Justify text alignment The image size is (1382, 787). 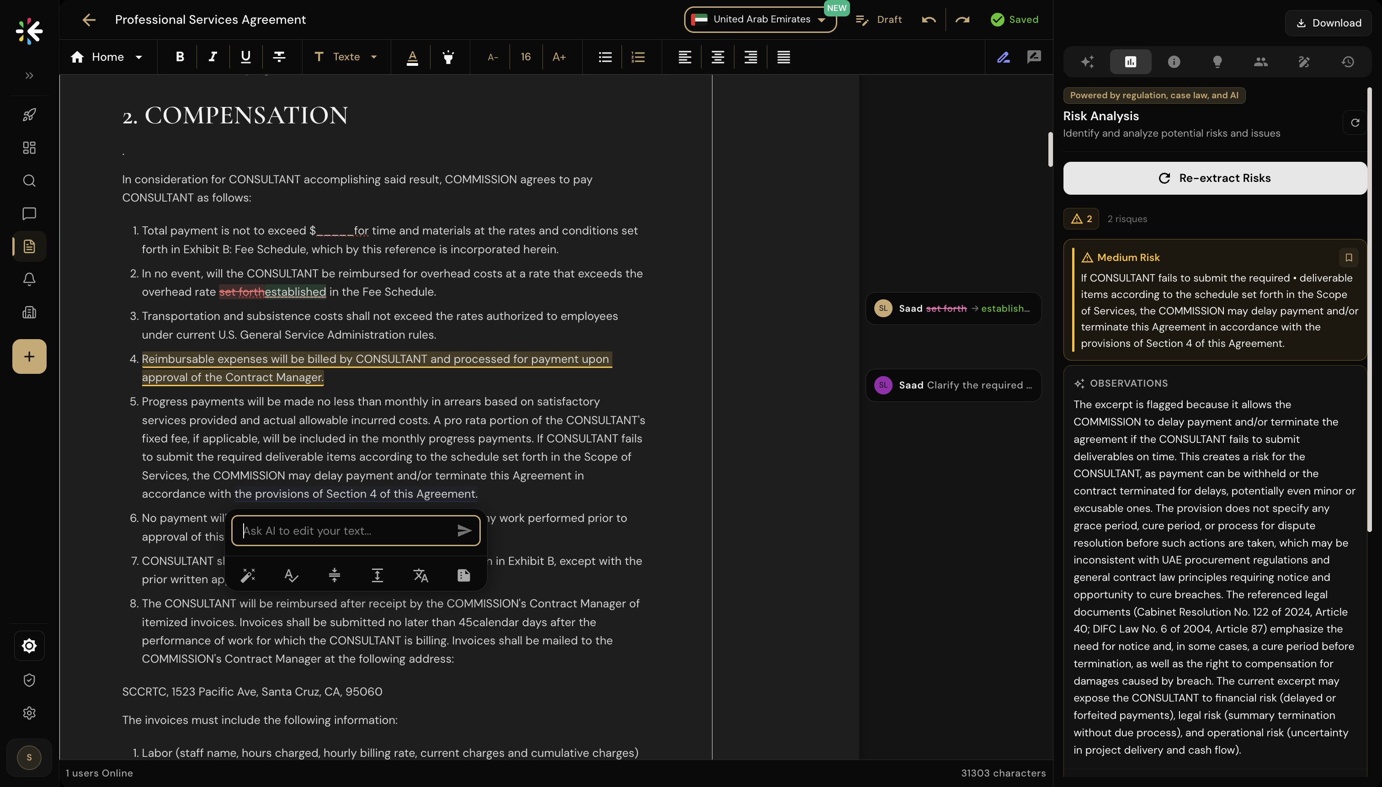click(783, 57)
